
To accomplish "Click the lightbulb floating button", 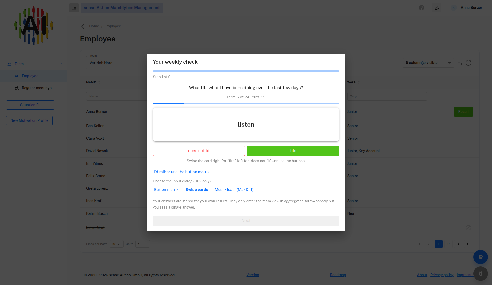I will point(481,257).
